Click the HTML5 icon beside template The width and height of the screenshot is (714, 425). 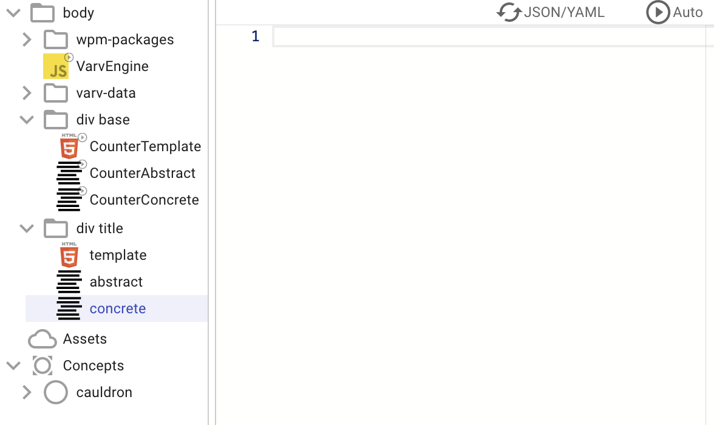pyautogui.click(x=69, y=256)
